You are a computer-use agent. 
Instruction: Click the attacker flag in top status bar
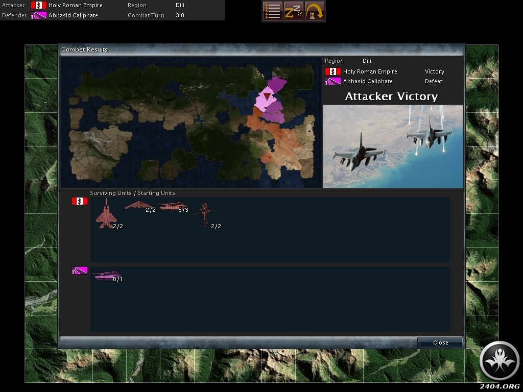[x=39, y=5]
